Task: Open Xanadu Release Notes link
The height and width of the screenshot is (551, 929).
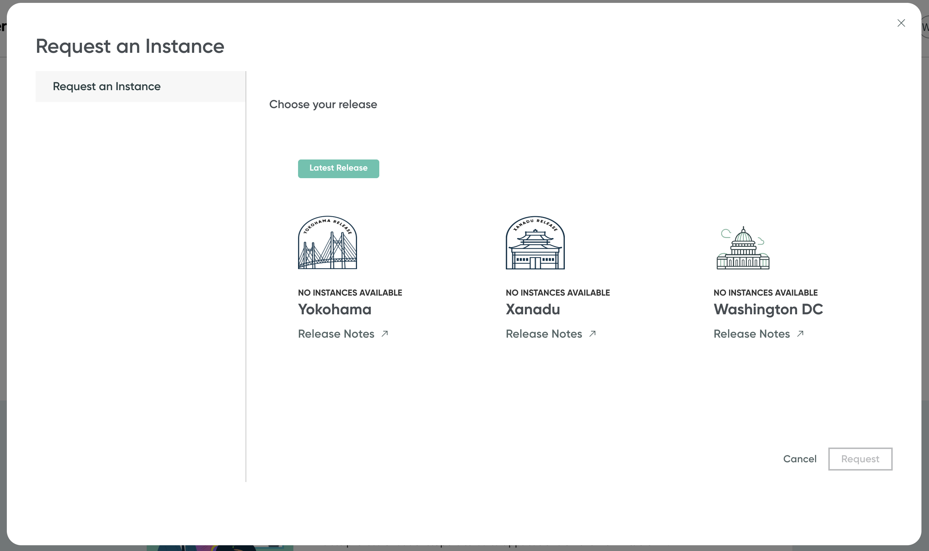Action: [x=544, y=334]
